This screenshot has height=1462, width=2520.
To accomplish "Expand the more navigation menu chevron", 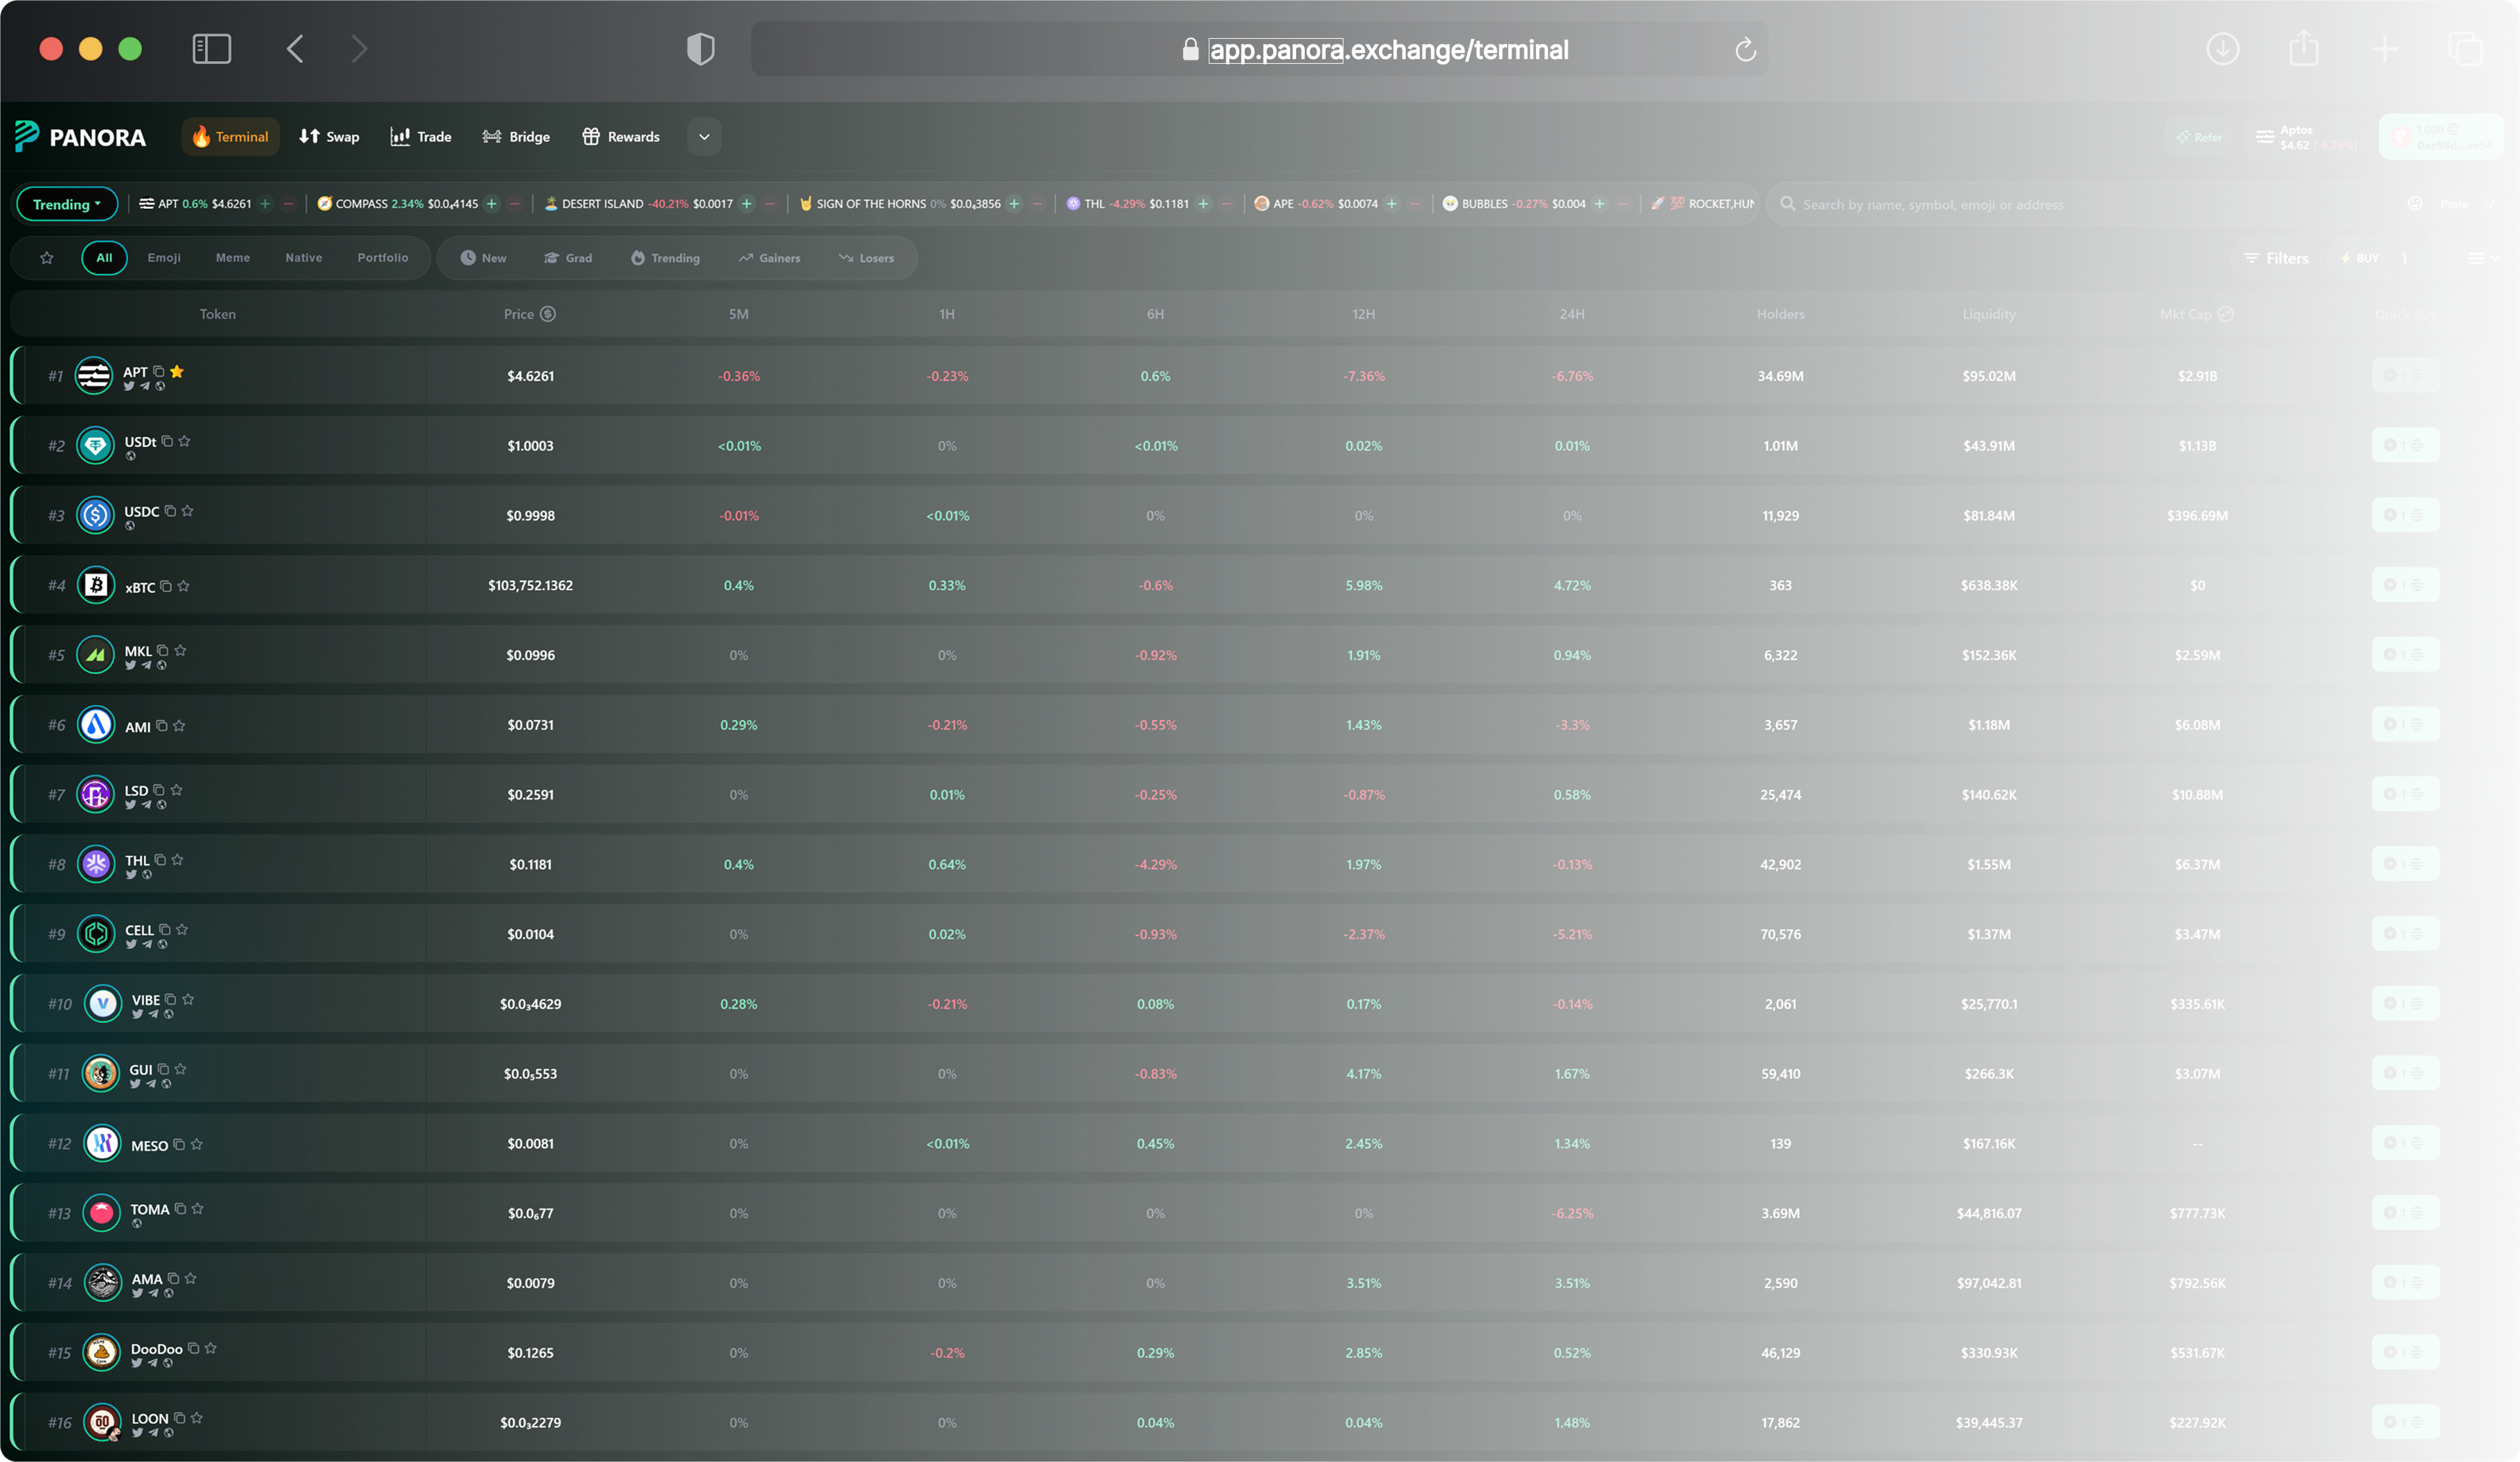I will (x=704, y=137).
